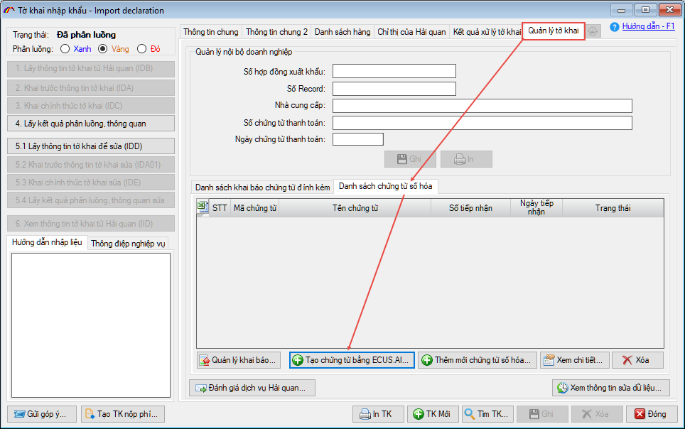Click the Ngày chứng từ thanh toán field
685x429 pixels.
[358, 139]
